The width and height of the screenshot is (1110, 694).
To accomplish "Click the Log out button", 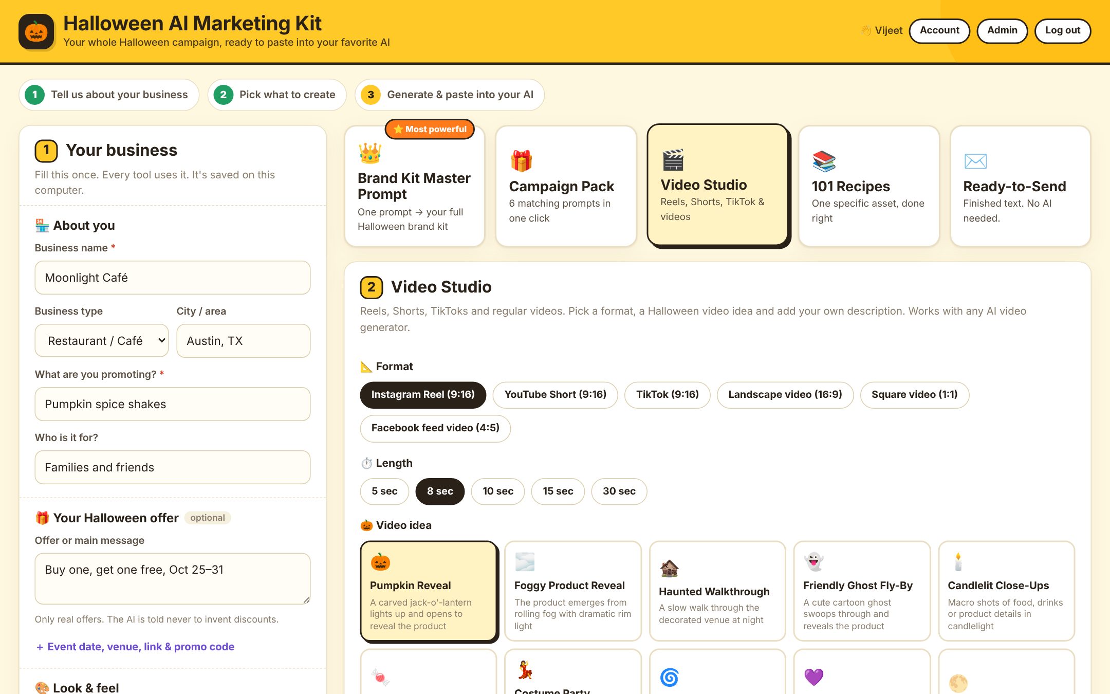I will pos(1063,31).
